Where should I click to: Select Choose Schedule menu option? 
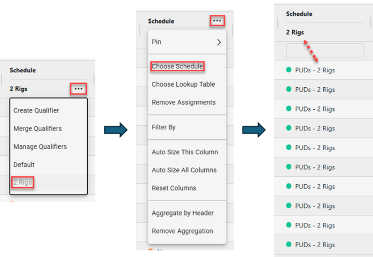pyautogui.click(x=177, y=67)
